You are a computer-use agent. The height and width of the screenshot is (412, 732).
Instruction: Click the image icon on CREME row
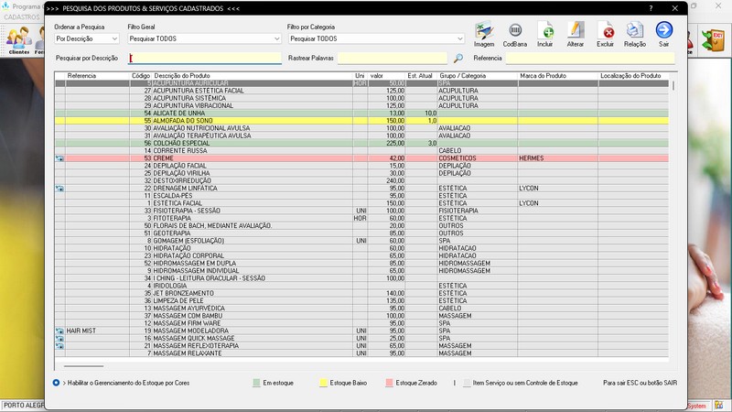tap(59, 158)
